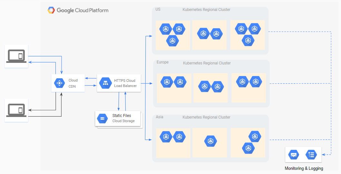Click the 'HTTPS Cloud Load Balancer' label
The width and height of the screenshot is (341, 174).
point(125,83)
